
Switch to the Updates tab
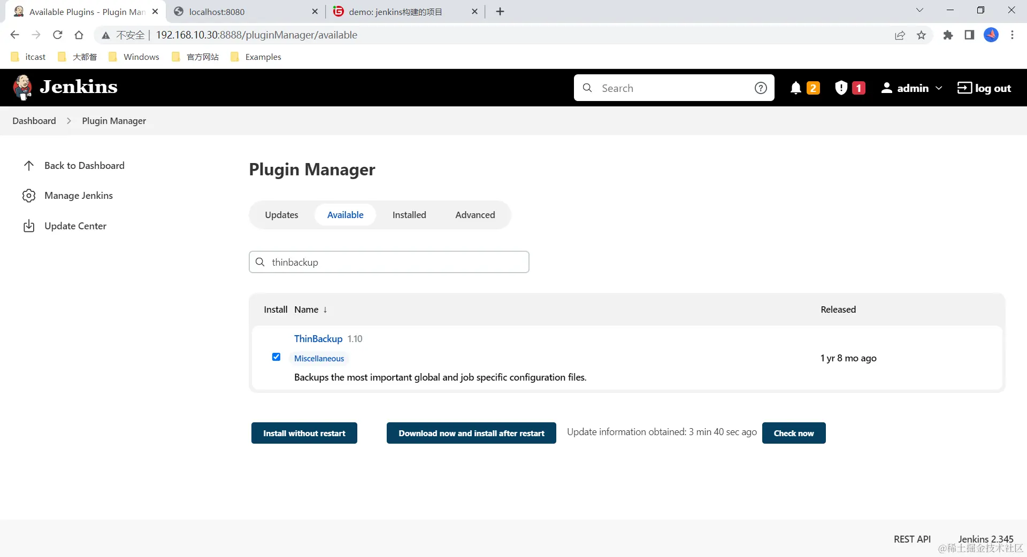pos(281,215)
